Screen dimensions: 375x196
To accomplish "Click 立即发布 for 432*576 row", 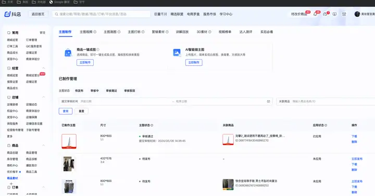I will click(x=357, y=159).
